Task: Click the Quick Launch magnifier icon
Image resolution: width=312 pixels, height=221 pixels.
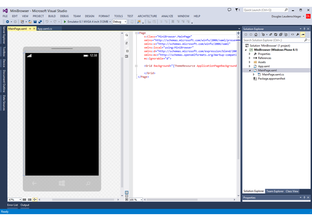Action: [x=286, y=10]
